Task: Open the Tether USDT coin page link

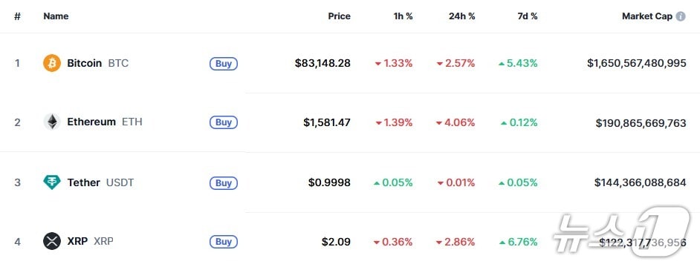Action: tap(100, 182)
